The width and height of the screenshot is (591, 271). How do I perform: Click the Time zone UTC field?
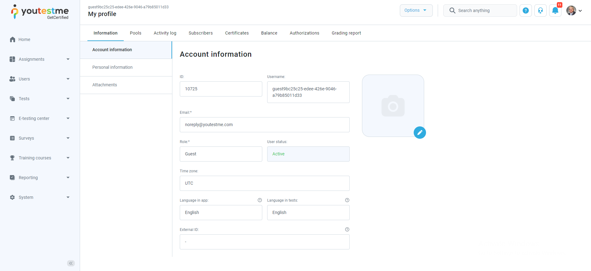(x=265, y=183)
